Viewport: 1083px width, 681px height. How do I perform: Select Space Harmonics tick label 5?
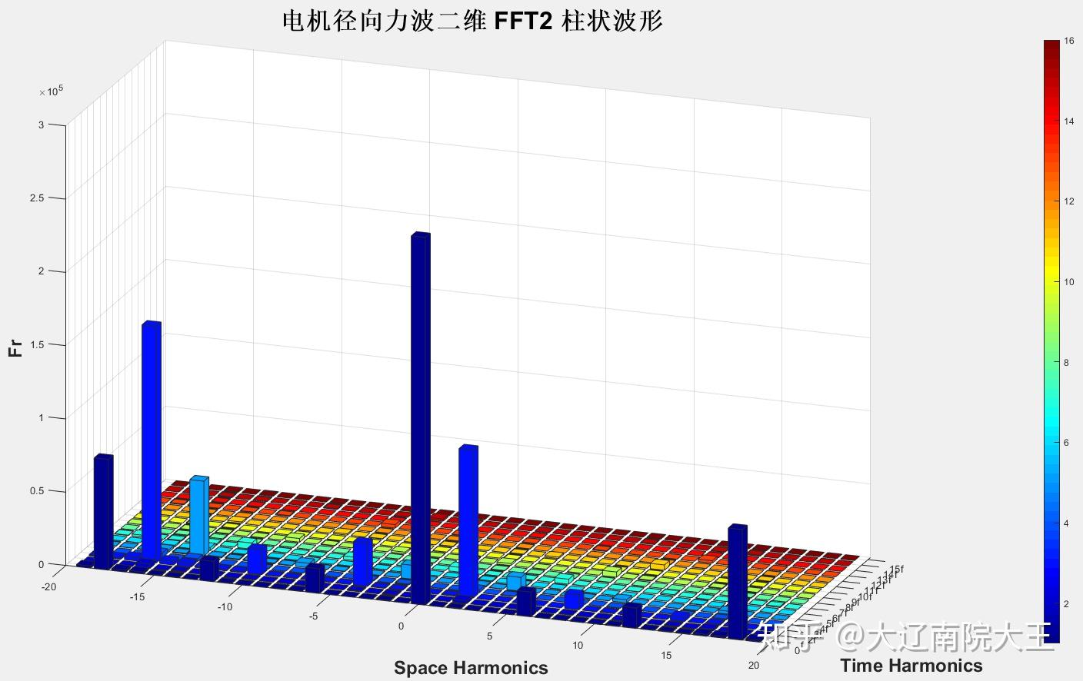pyautogui.click(x=490, y=636)
